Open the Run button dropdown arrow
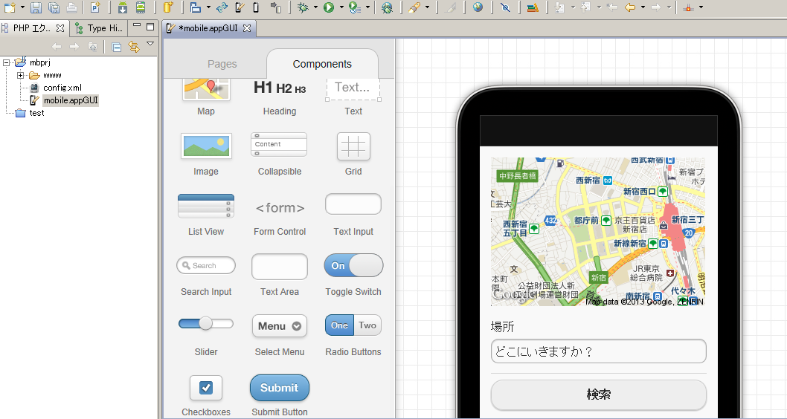Viewport: 787px width, 419px height. 341,8
